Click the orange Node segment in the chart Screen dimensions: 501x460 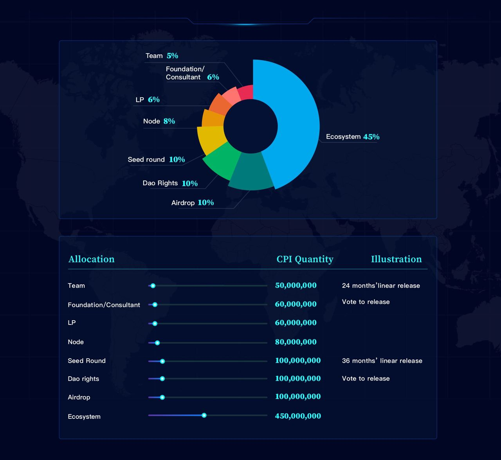213,118
